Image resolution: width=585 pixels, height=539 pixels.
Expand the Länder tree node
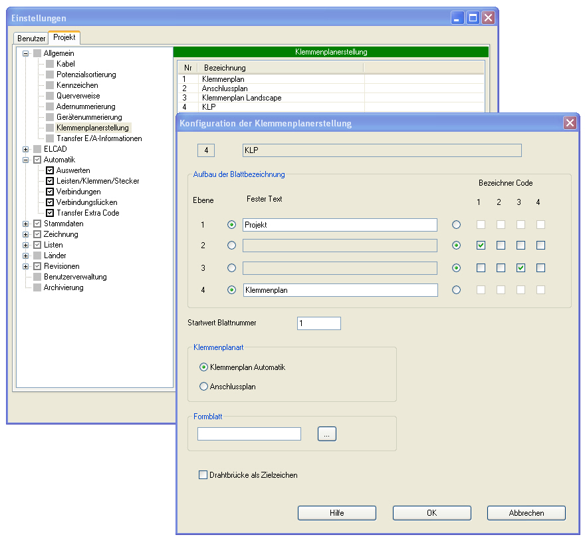[x=25, y=256]
